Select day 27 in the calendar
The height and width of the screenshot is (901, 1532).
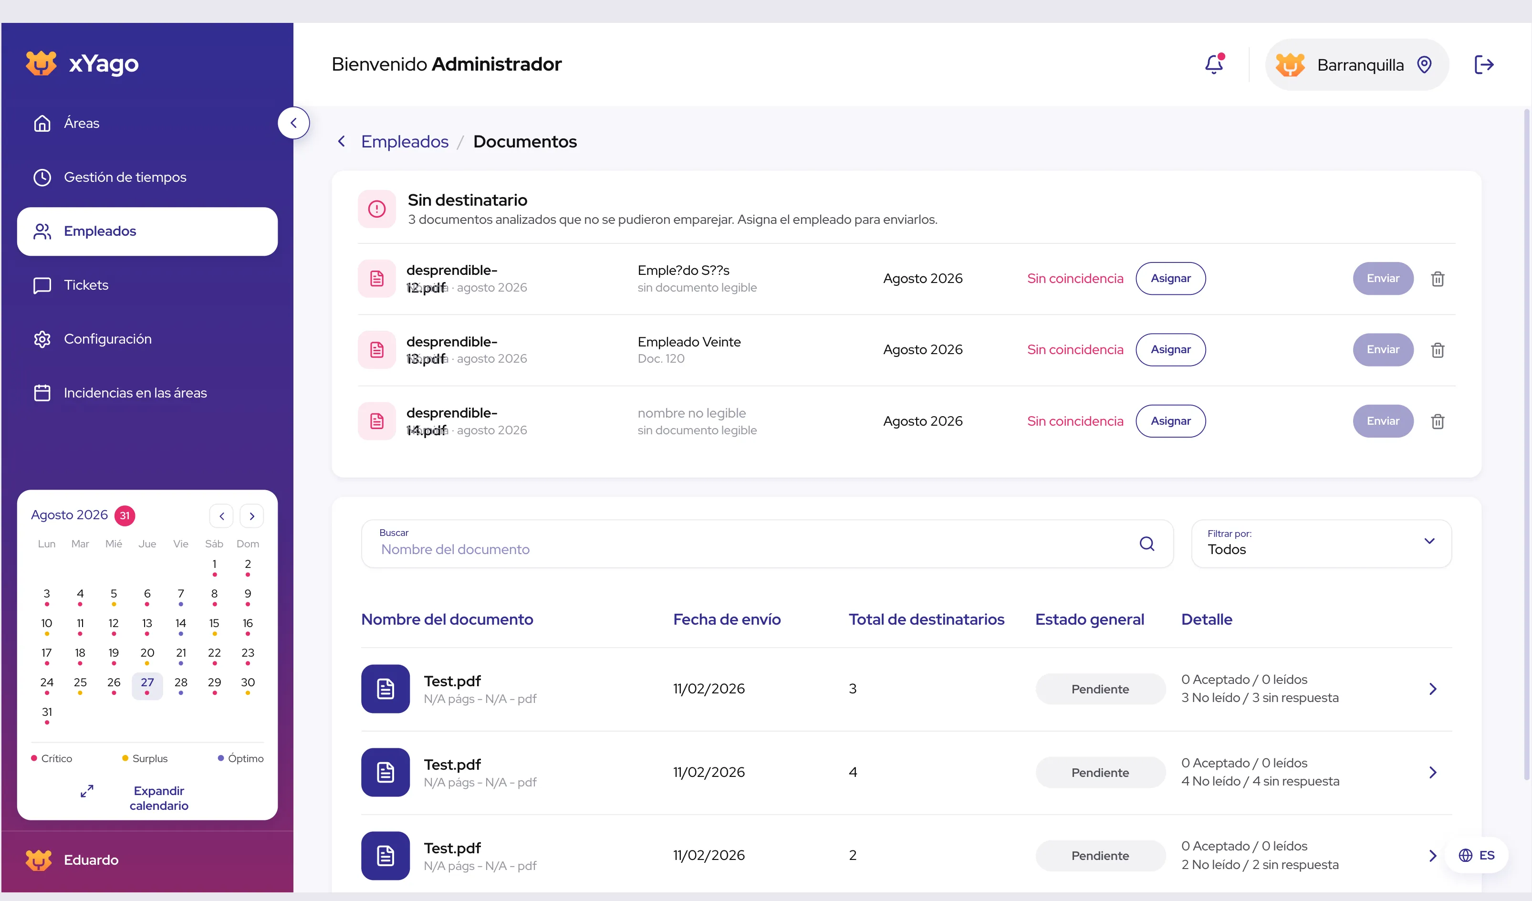(x=147, y=686)
